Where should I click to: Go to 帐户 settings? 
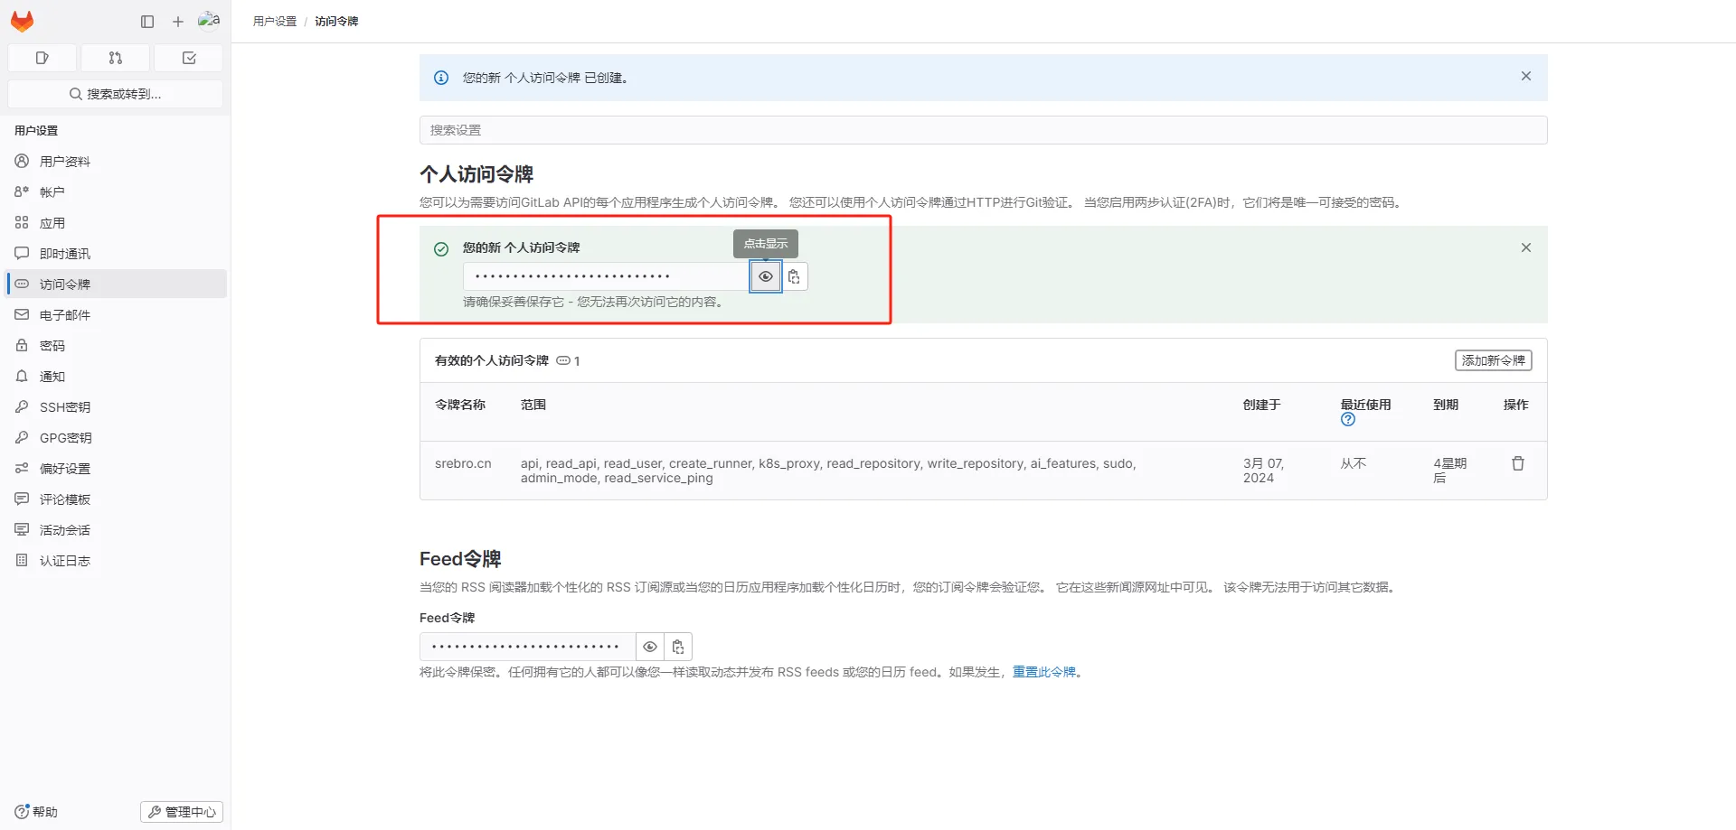click(116, 192)
